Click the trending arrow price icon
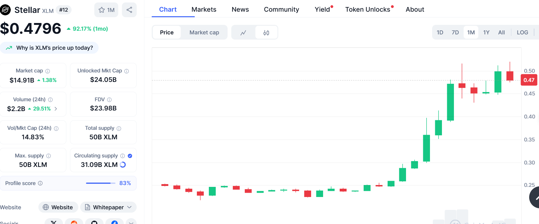This screenshot has height=224, width=539. coord(9,48)
